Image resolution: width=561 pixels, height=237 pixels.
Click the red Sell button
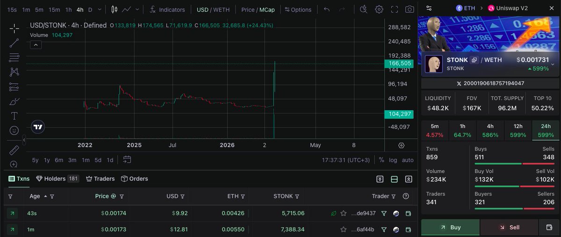(509, 227)
